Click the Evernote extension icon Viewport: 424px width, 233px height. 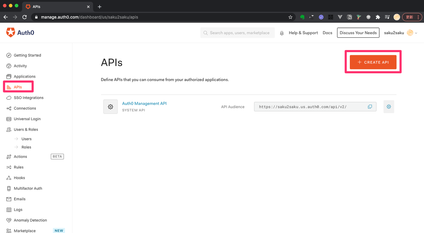coord(302,17)
